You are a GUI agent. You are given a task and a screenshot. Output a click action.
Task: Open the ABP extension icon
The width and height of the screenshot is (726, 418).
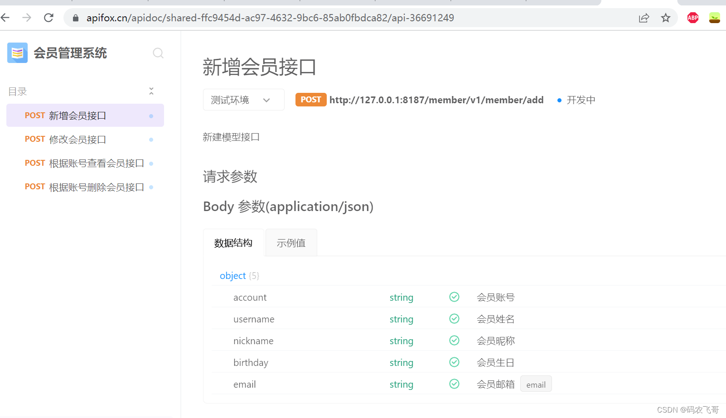693,18
